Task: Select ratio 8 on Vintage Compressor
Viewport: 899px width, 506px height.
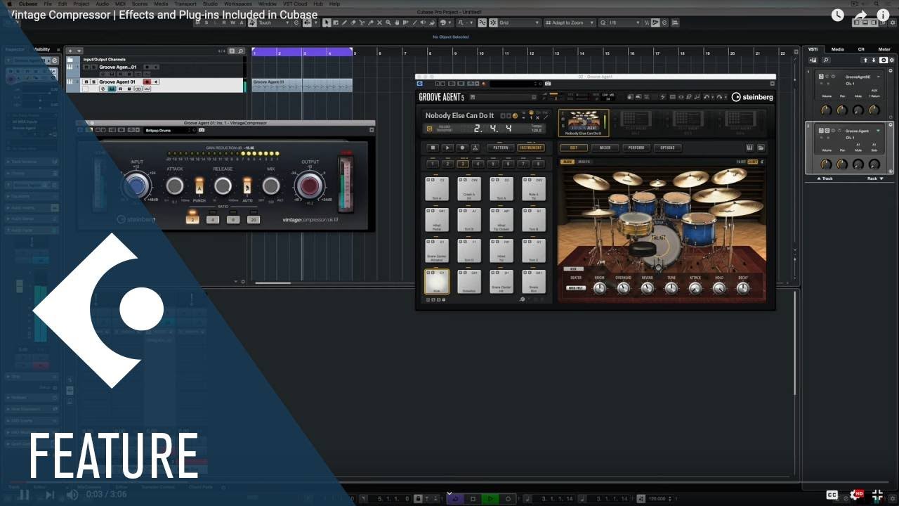Action: click(x=233, y=220)
